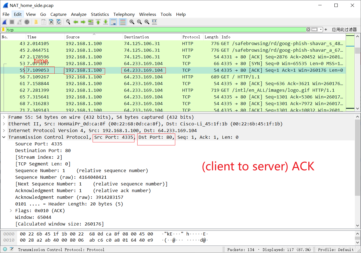Image resolution: width=361 pixels, height=253 pixels.
Task: Select packet 56 GET / HTTP/1.1
Action: tap(173, 77)
